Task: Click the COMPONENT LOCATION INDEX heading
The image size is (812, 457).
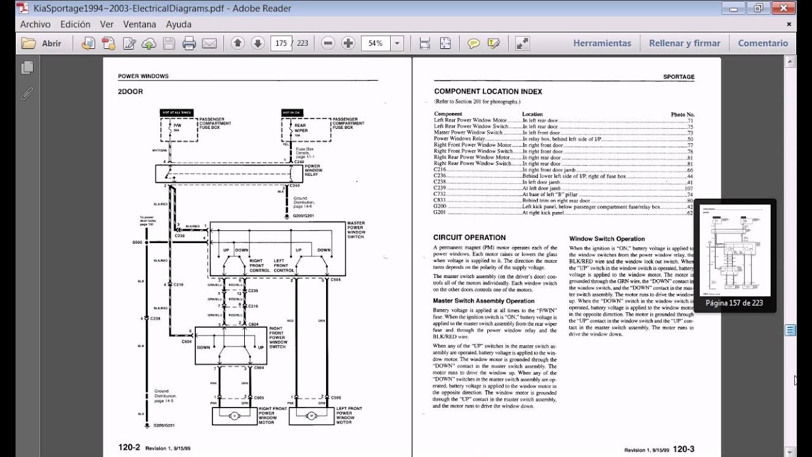Action: (488, 91)
